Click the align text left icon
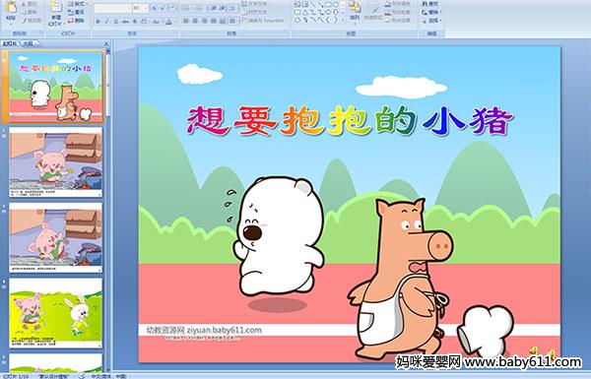The width and height of the screenshot is (591, 379). (186, 21)
